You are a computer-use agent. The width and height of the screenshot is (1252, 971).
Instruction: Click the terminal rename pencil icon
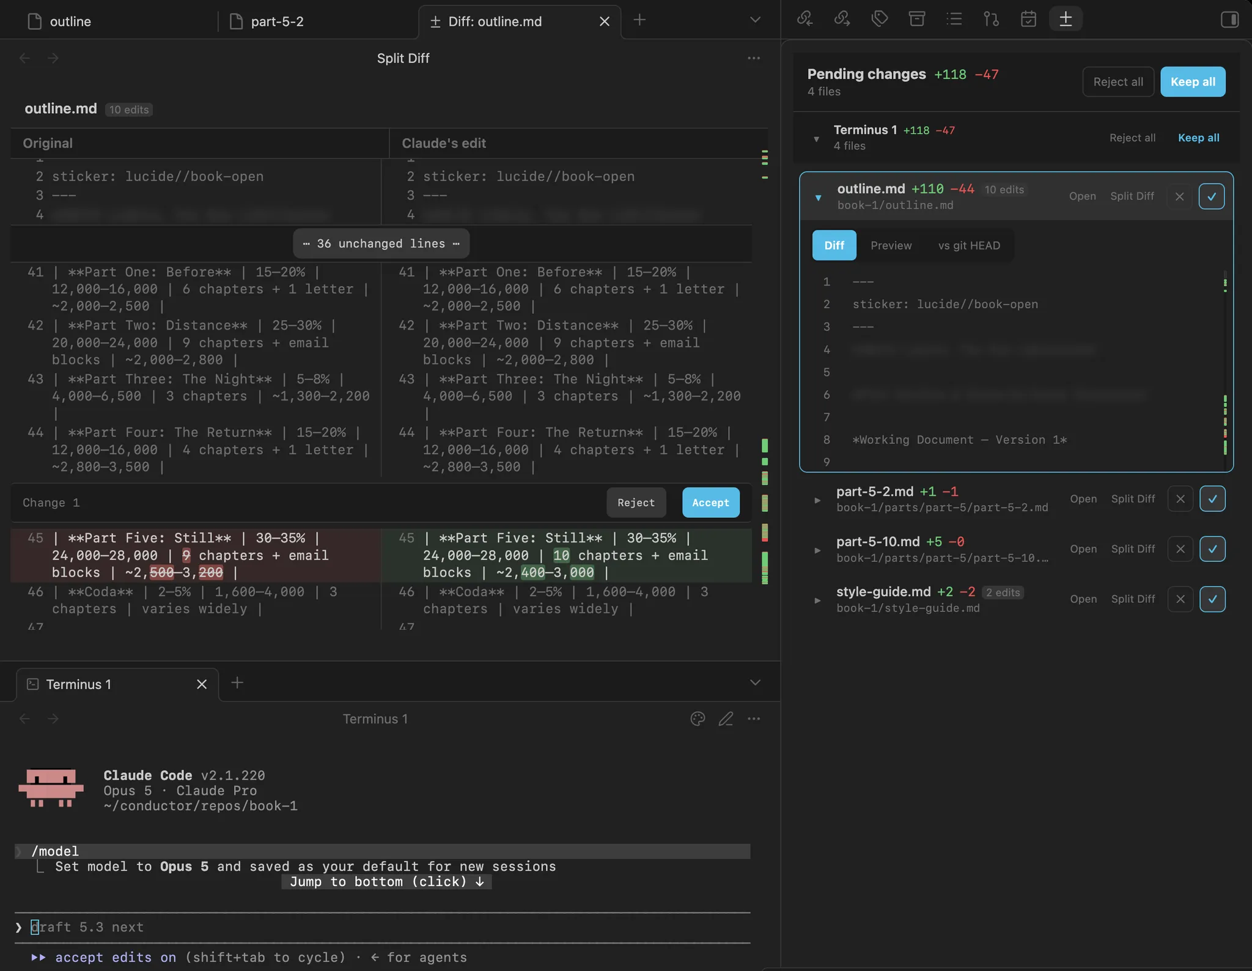pos(726,719)
